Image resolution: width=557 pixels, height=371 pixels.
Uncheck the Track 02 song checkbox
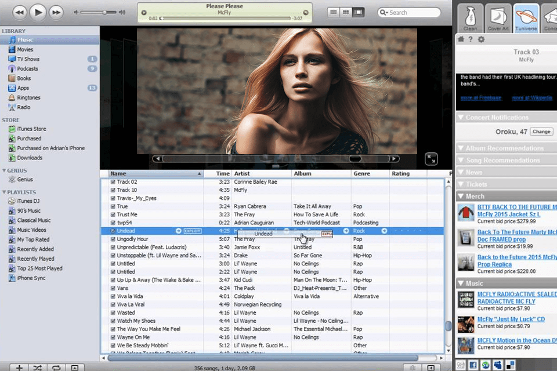tap(113, 182)
